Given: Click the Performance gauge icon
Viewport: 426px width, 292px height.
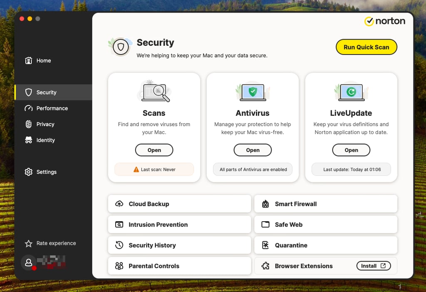Looking at the screenshot, I should click(x=29, y=108).
